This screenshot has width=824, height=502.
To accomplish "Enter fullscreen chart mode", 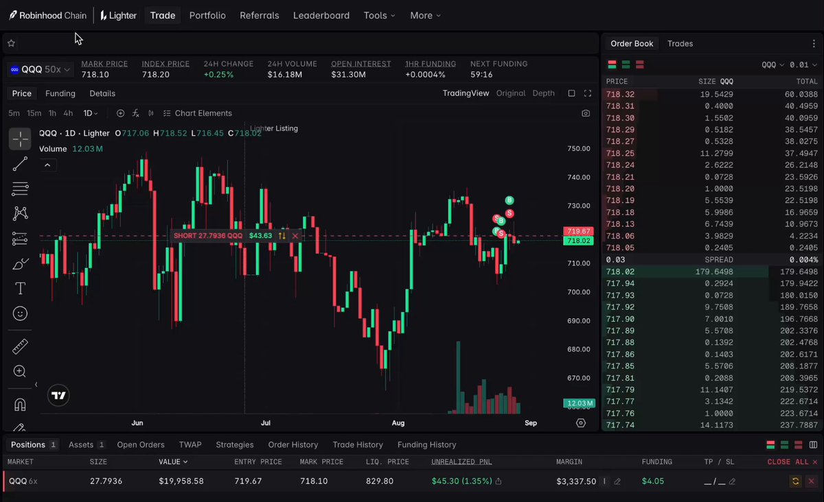I will (x=588, y=93).
